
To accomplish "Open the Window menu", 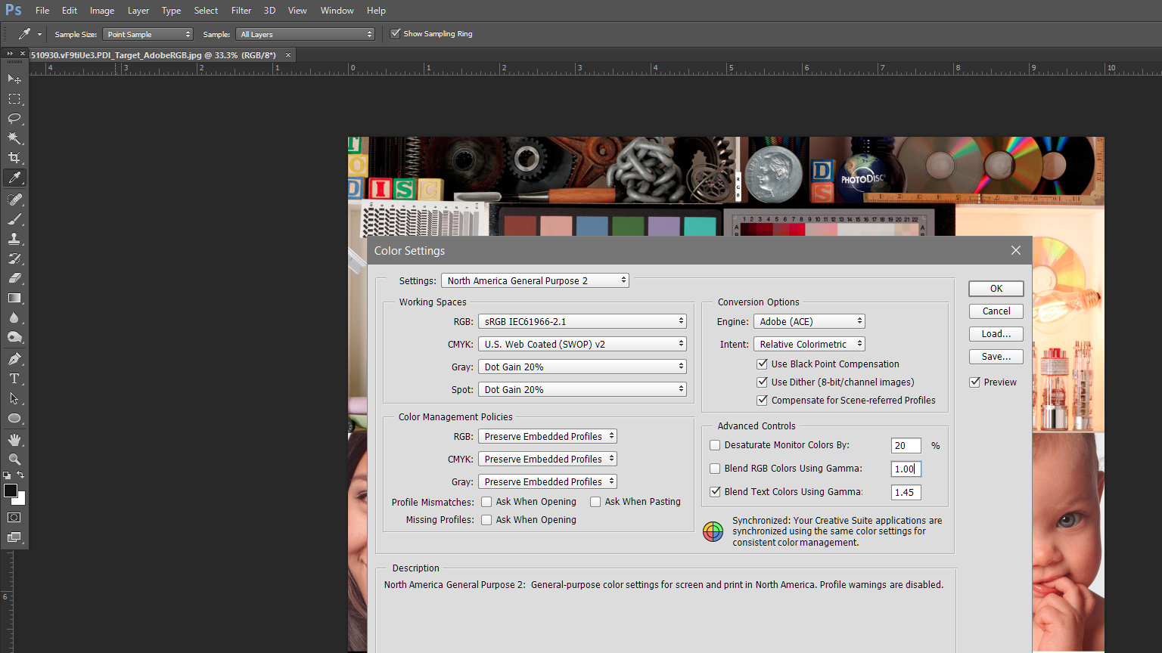I will (337, 11).
